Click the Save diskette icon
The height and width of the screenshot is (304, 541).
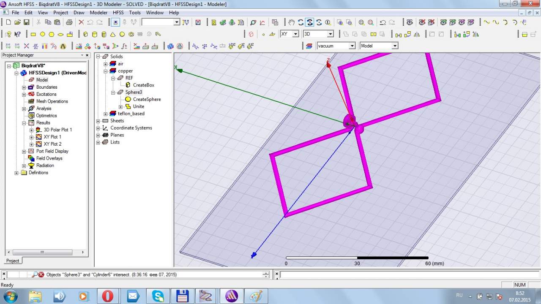(27, 22)
